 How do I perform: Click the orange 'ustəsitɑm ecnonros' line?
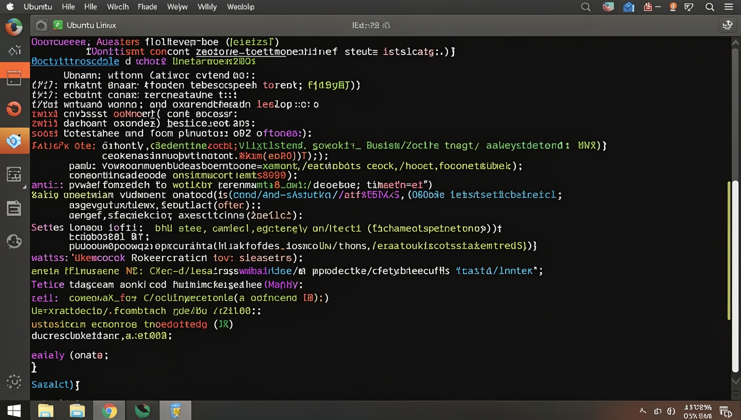pos(132,324)
